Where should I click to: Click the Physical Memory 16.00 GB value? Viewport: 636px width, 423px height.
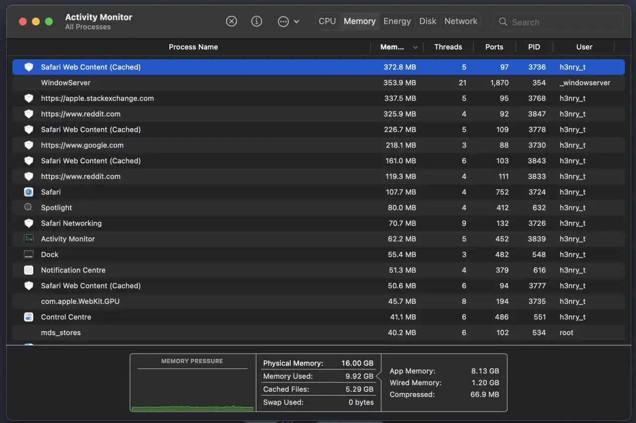point(357,363)
